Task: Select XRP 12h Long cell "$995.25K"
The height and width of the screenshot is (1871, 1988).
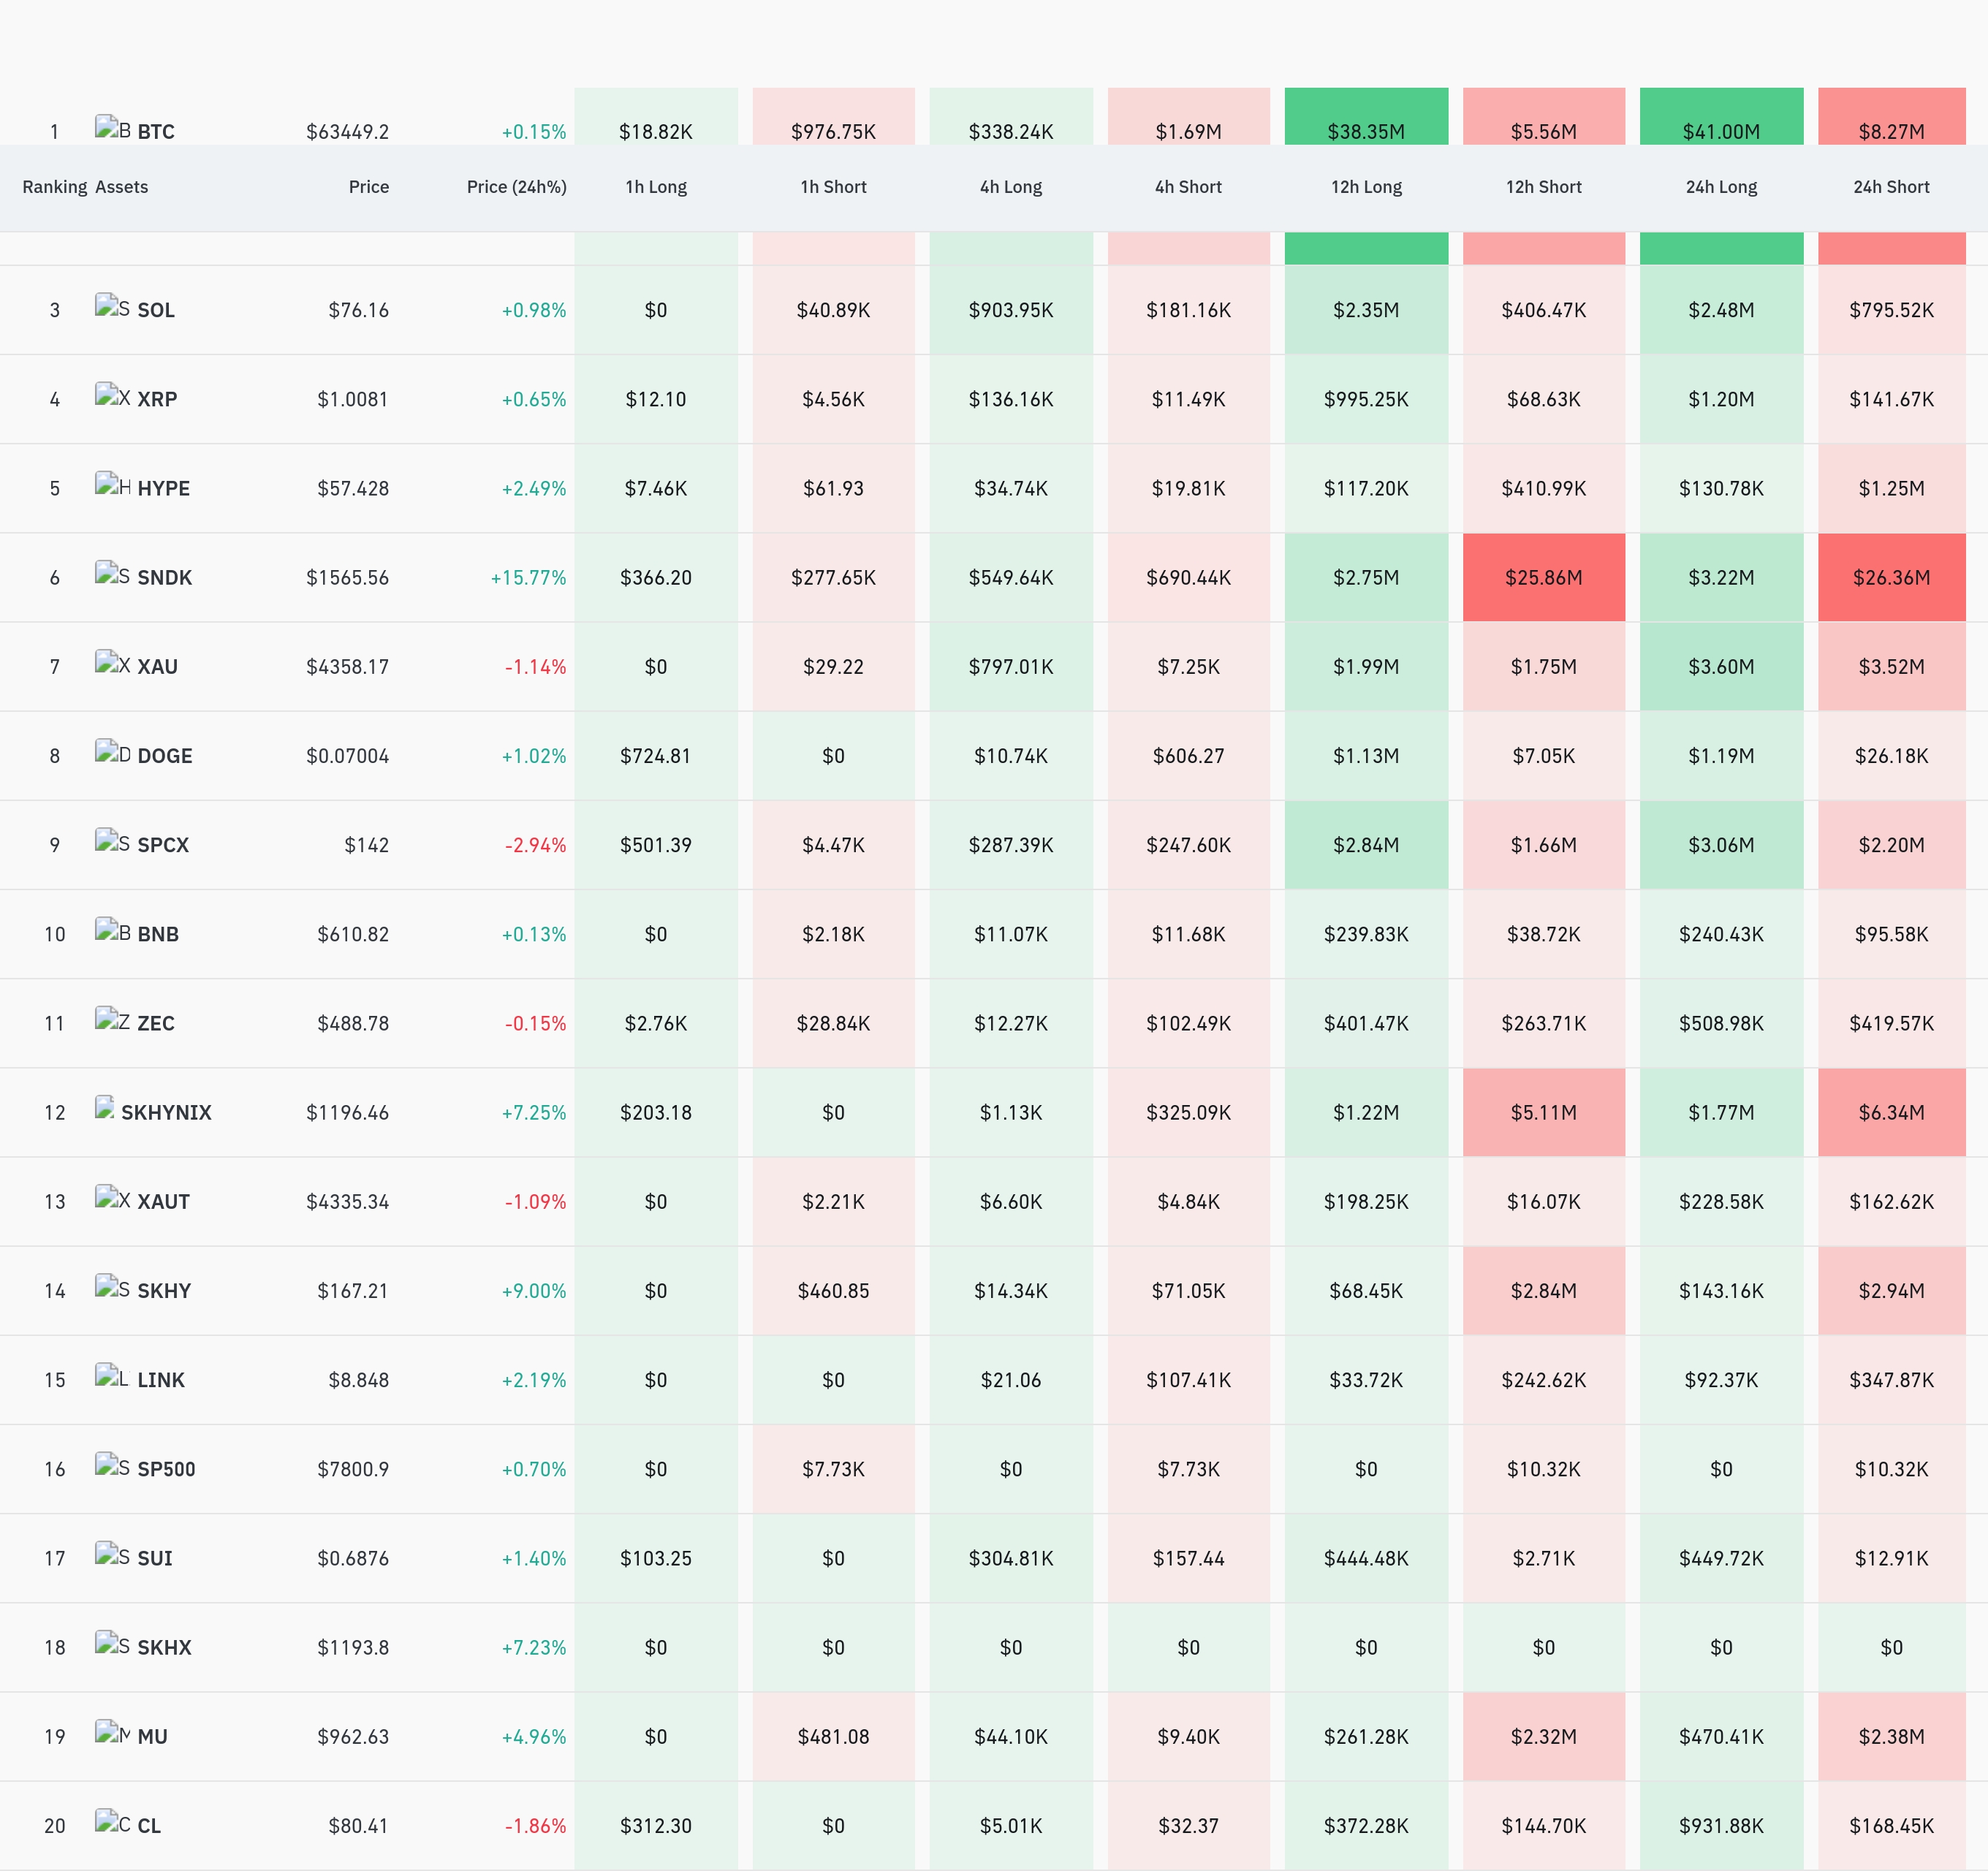Action: coord(1366,399)
